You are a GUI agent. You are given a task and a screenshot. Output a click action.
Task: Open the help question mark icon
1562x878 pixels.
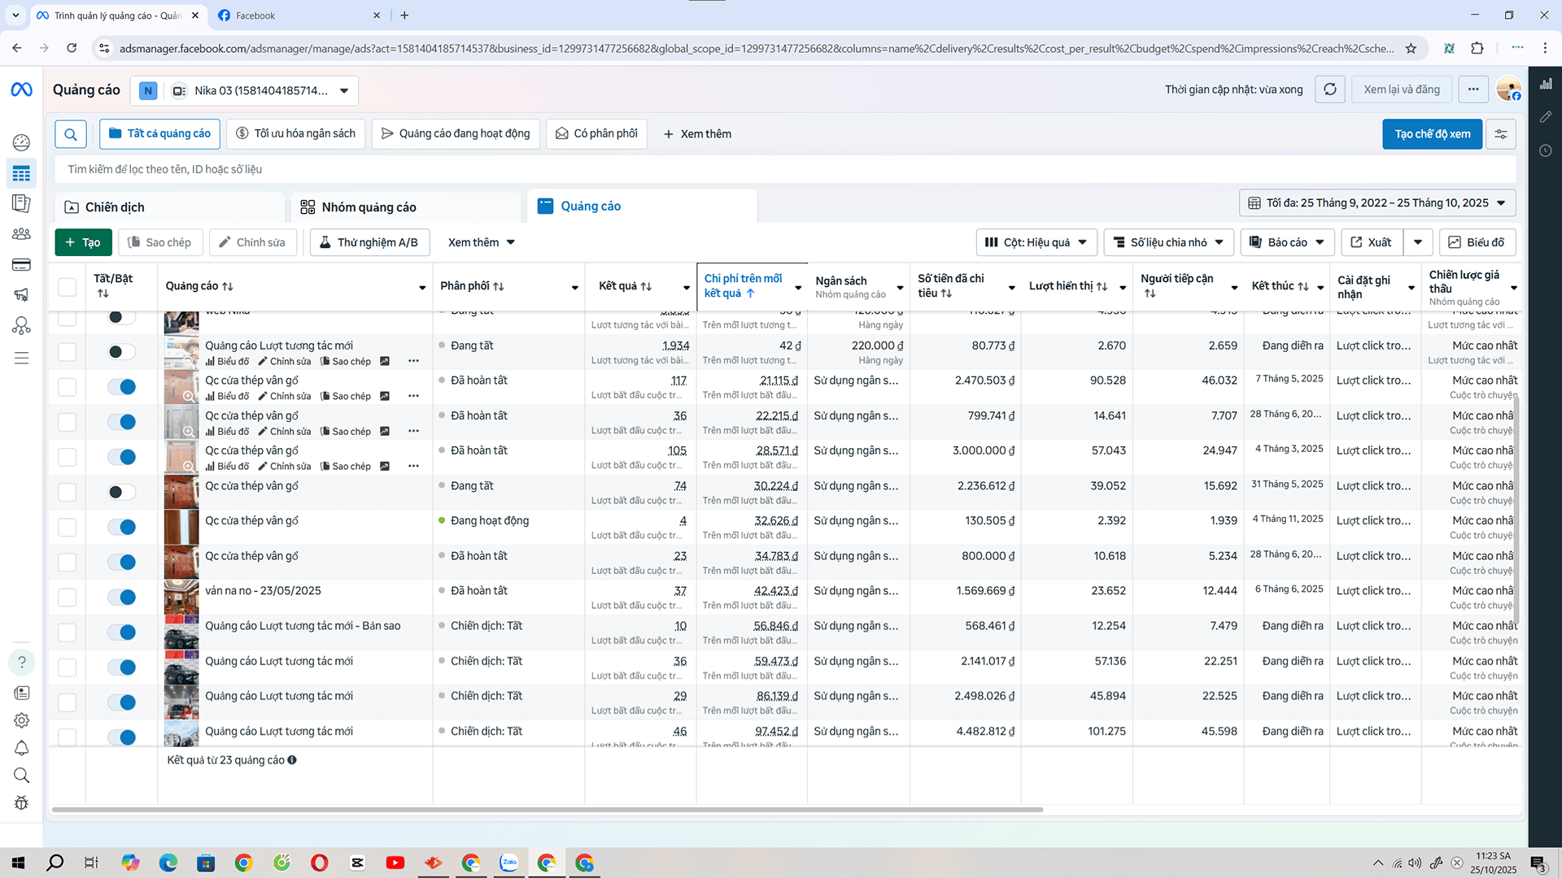coord(21,662)
